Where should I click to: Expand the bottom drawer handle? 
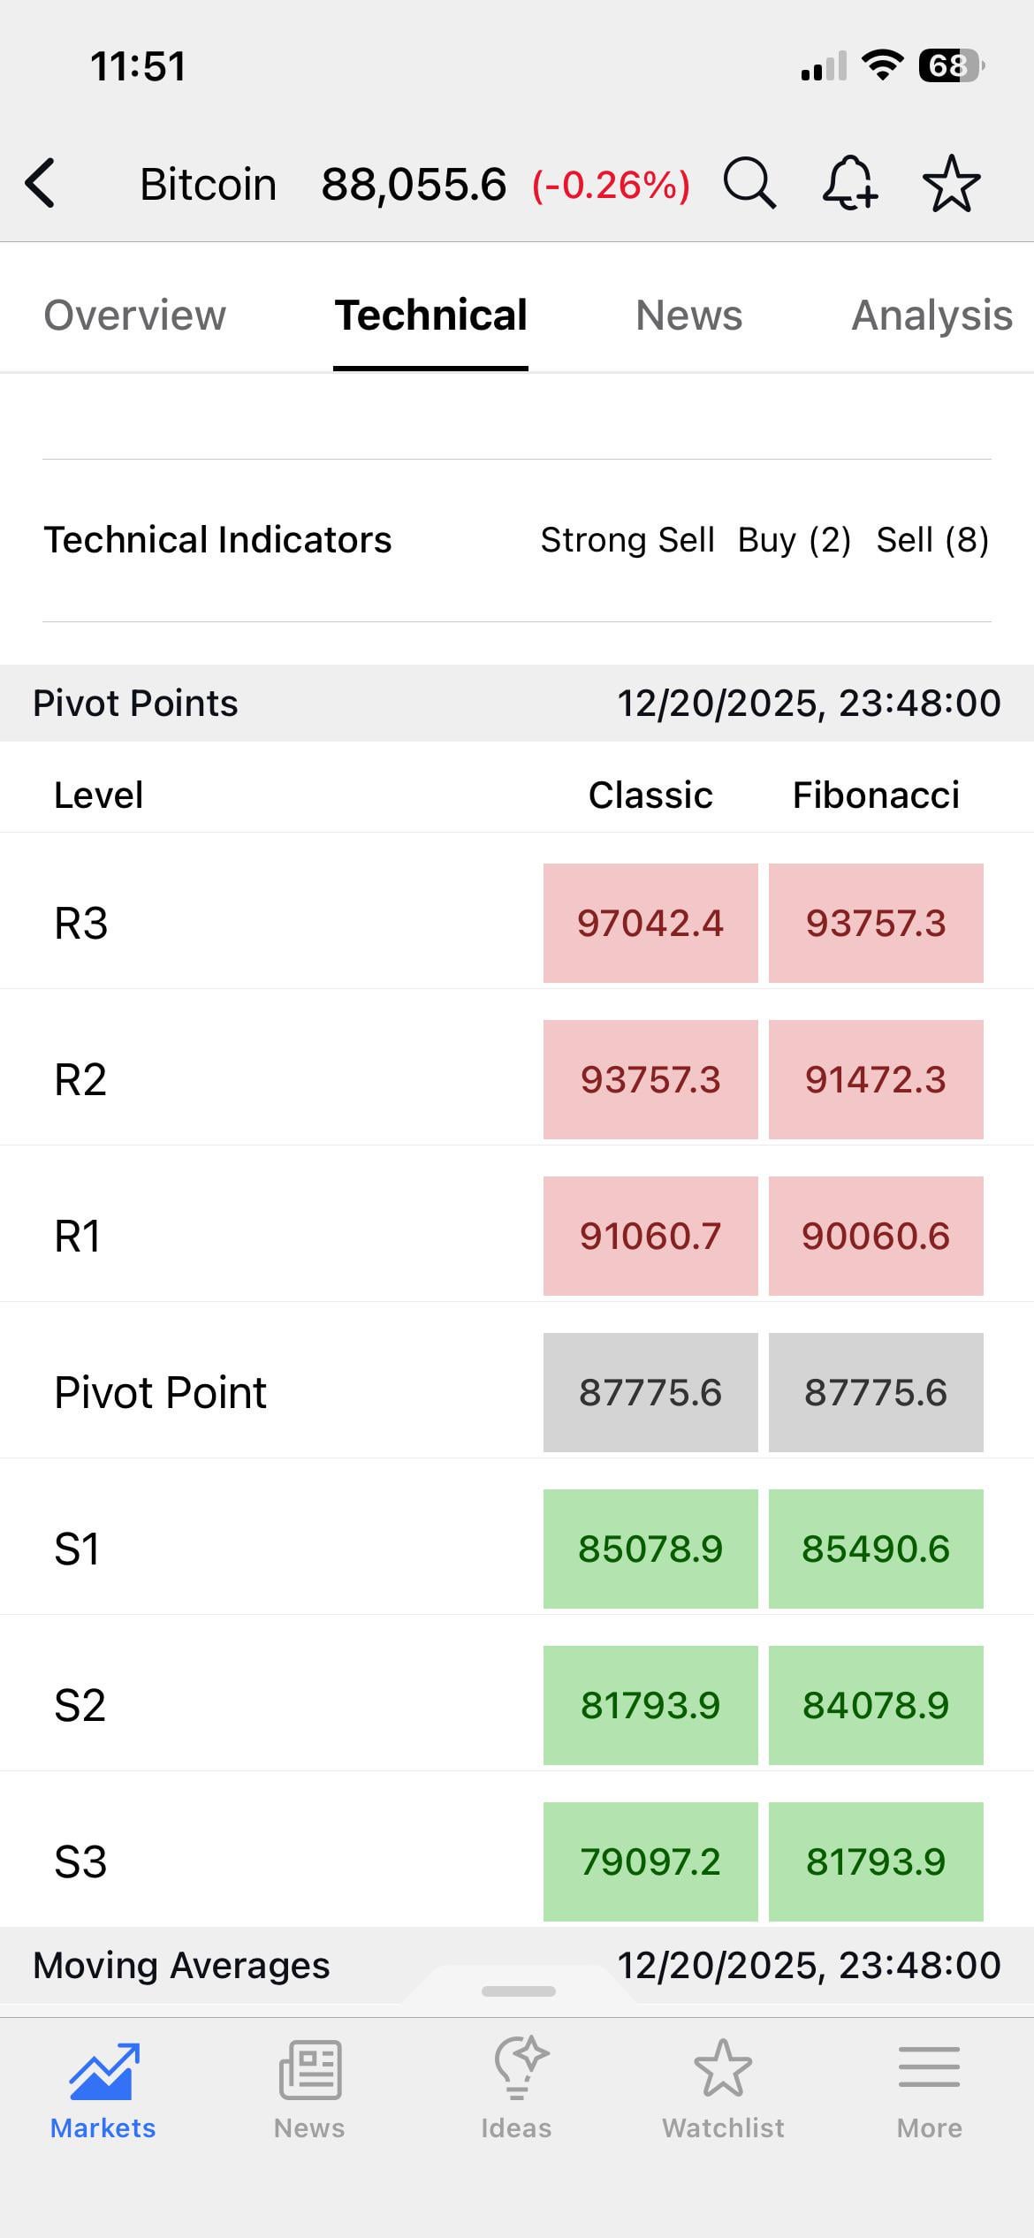click(x=519, y=1991)
